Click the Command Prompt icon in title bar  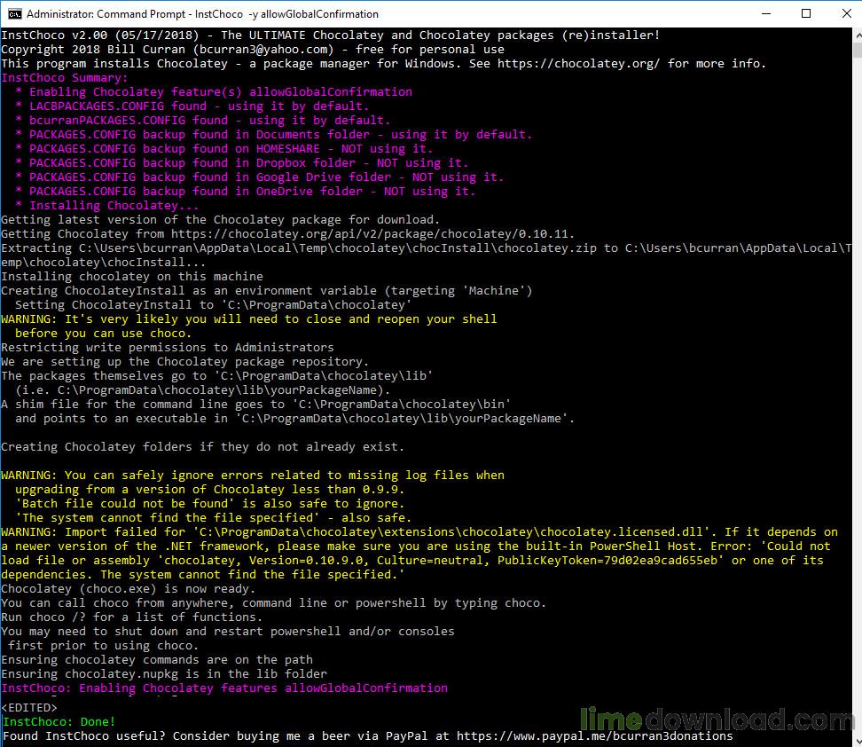pos(14,14)
